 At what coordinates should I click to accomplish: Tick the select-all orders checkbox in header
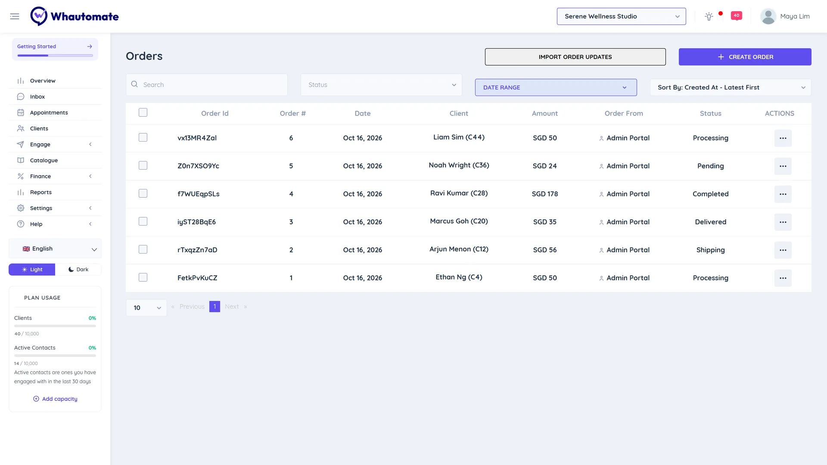click(x=143, y=112)
